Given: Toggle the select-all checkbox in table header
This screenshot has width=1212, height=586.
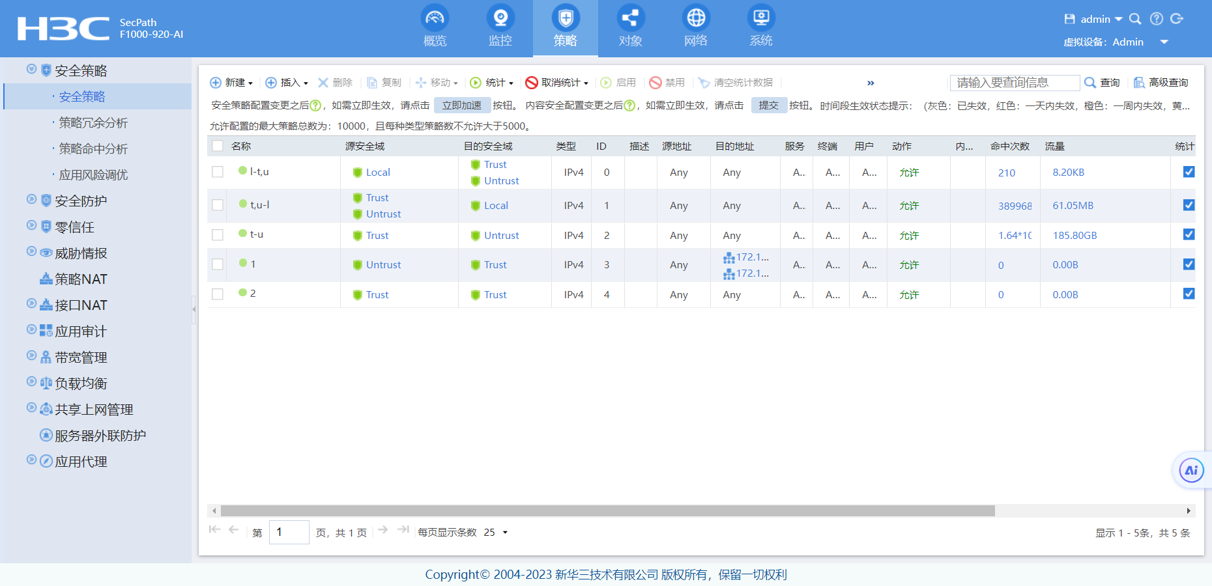Looking at the screenshot, I should click(x=218, y=146).
